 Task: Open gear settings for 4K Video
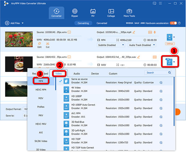click(161, 91)
